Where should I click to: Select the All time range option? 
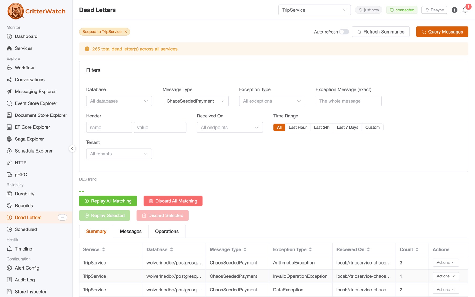[279, 127]
